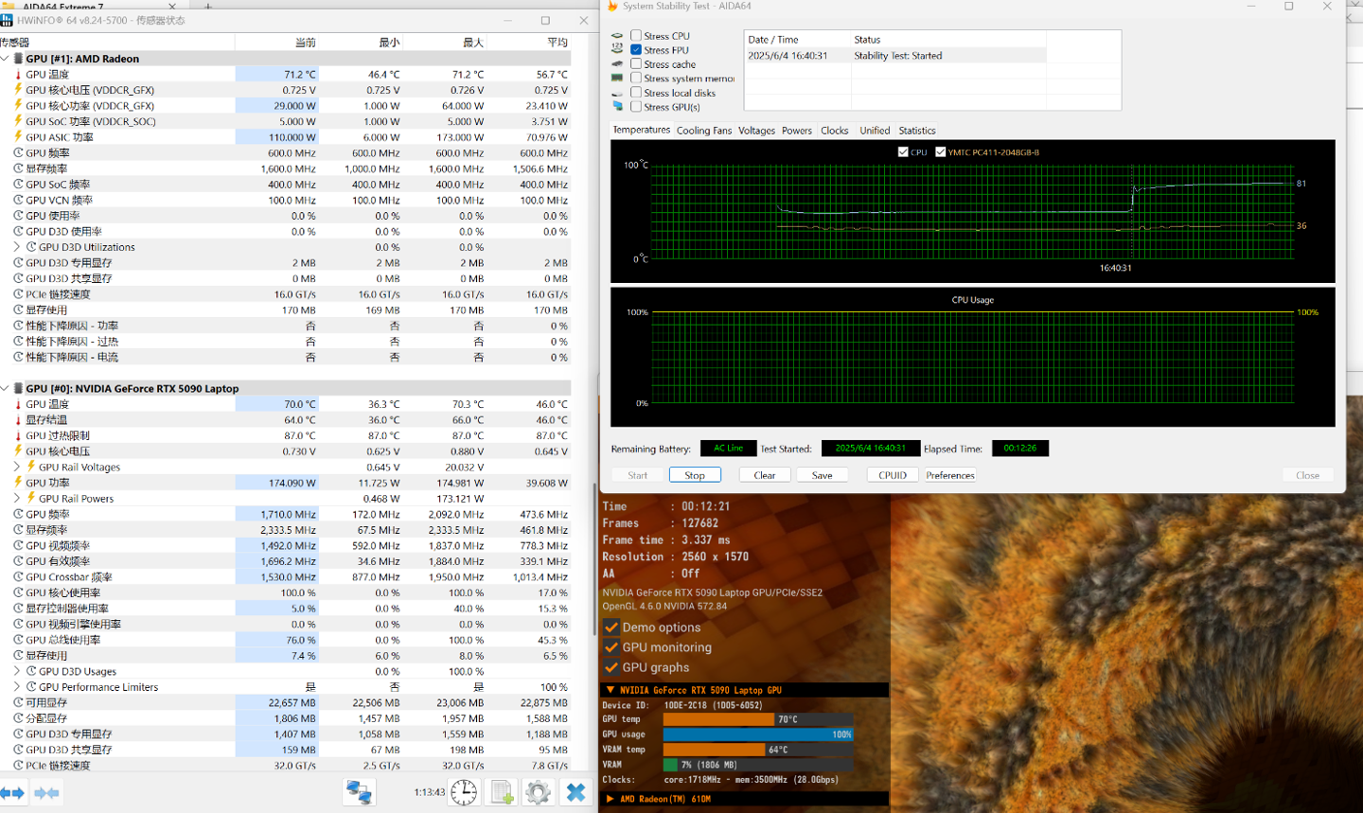Click the clock reset timer icon
Screen dimensions: 1363x813
coord(464,792)
